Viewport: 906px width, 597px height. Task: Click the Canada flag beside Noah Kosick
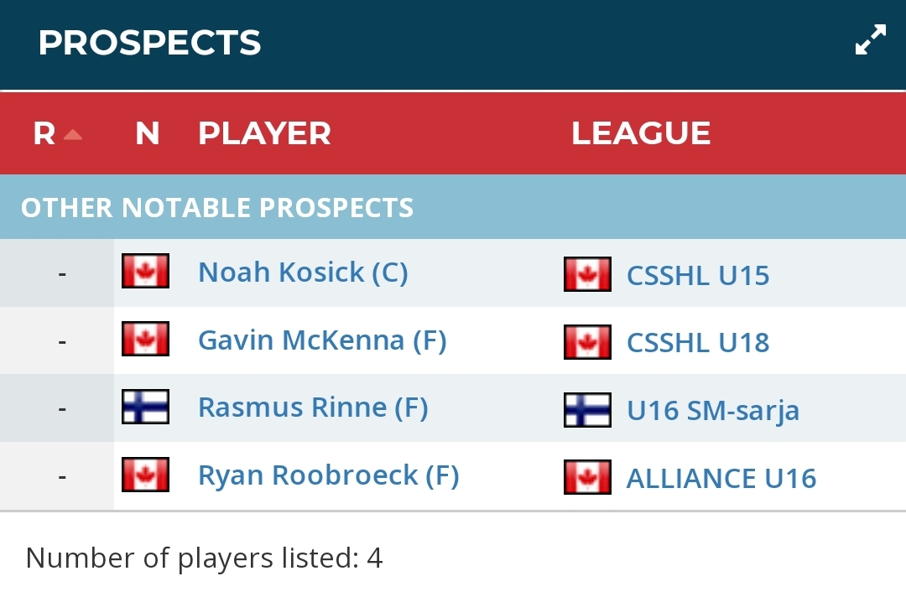146,271
